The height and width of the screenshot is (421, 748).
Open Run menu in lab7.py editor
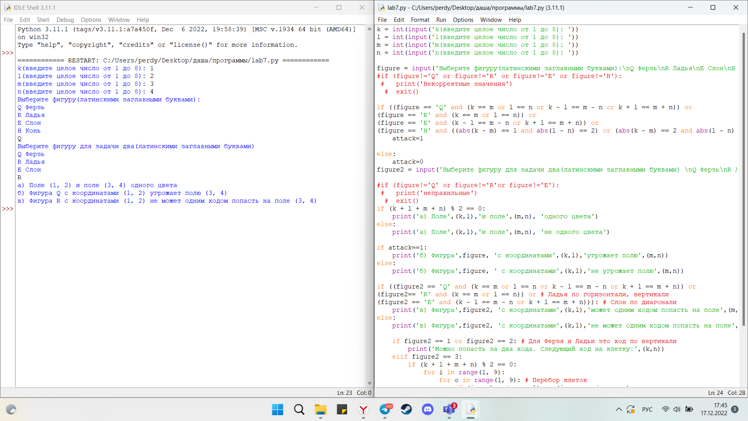click(x=441, y=20)
